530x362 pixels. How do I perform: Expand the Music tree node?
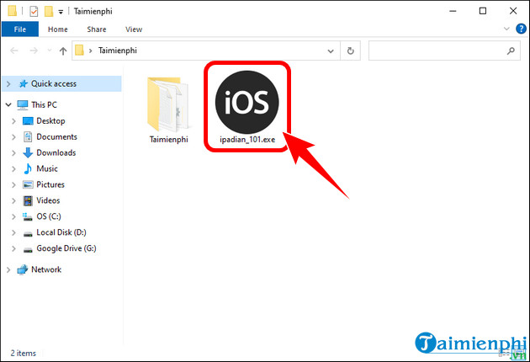[13, 169]
